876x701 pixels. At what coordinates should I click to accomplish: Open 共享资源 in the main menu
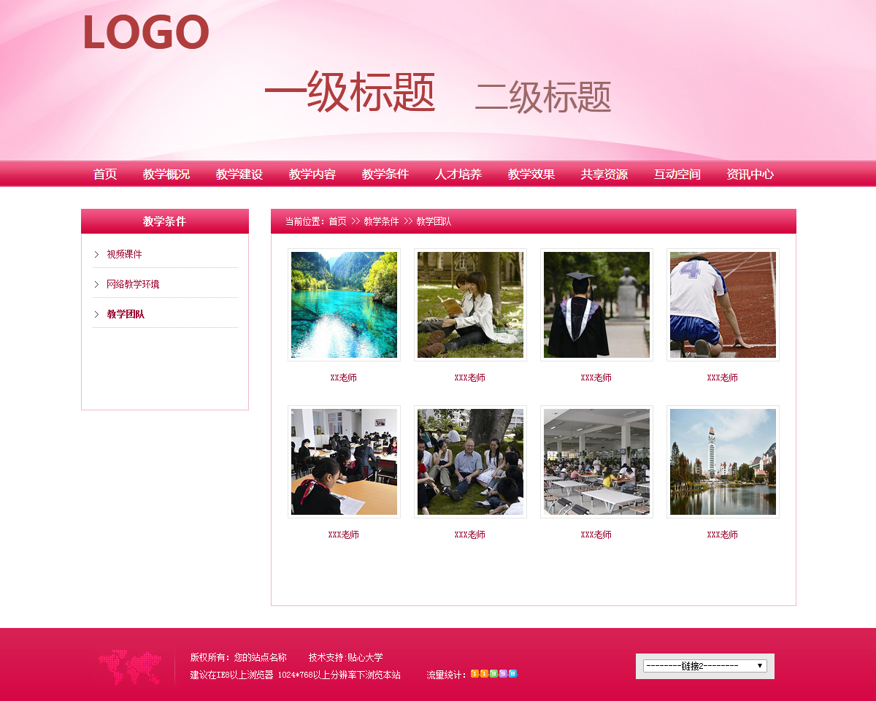point(604,175)
